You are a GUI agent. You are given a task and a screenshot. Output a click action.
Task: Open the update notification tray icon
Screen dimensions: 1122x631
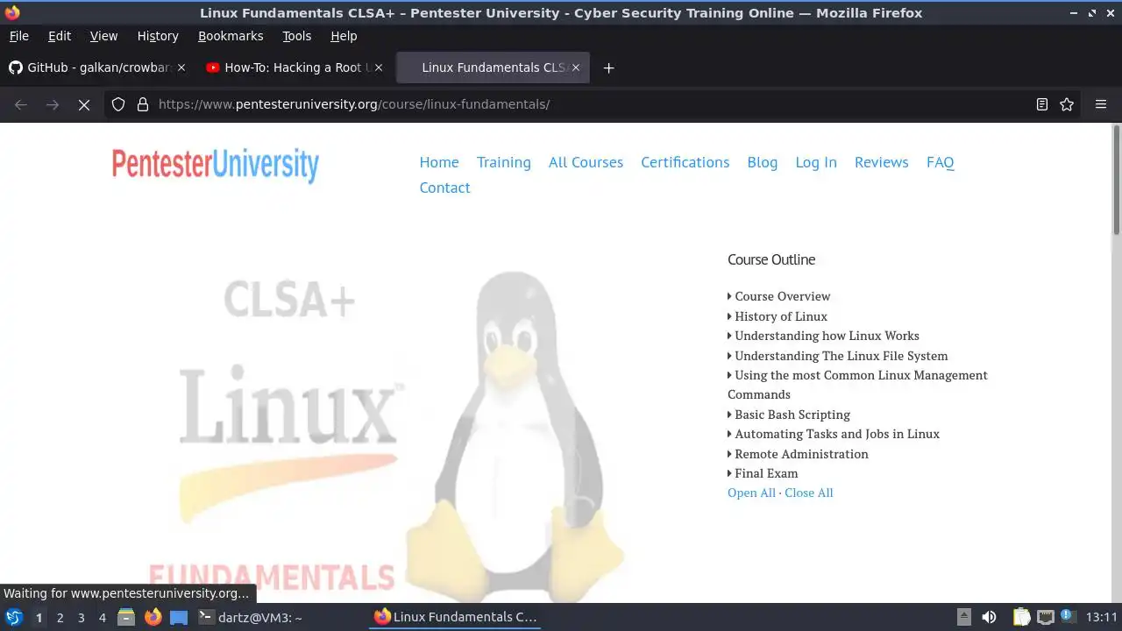coord(1069,617)
